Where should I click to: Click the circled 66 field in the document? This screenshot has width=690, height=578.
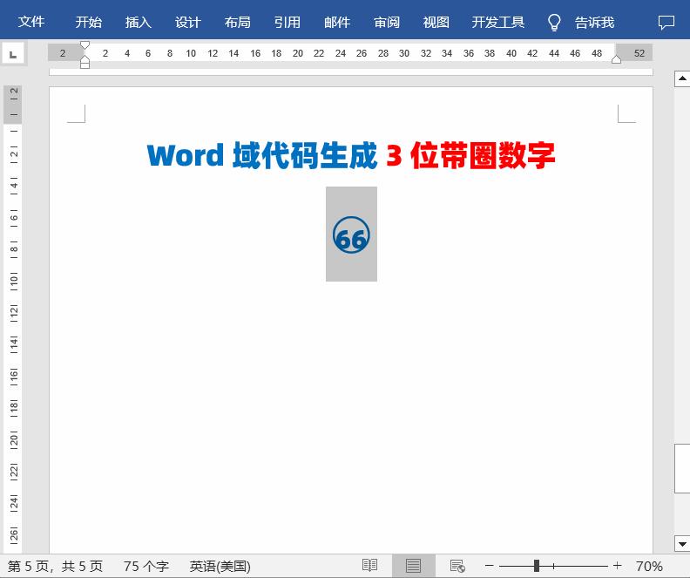[x=351, y=235]
